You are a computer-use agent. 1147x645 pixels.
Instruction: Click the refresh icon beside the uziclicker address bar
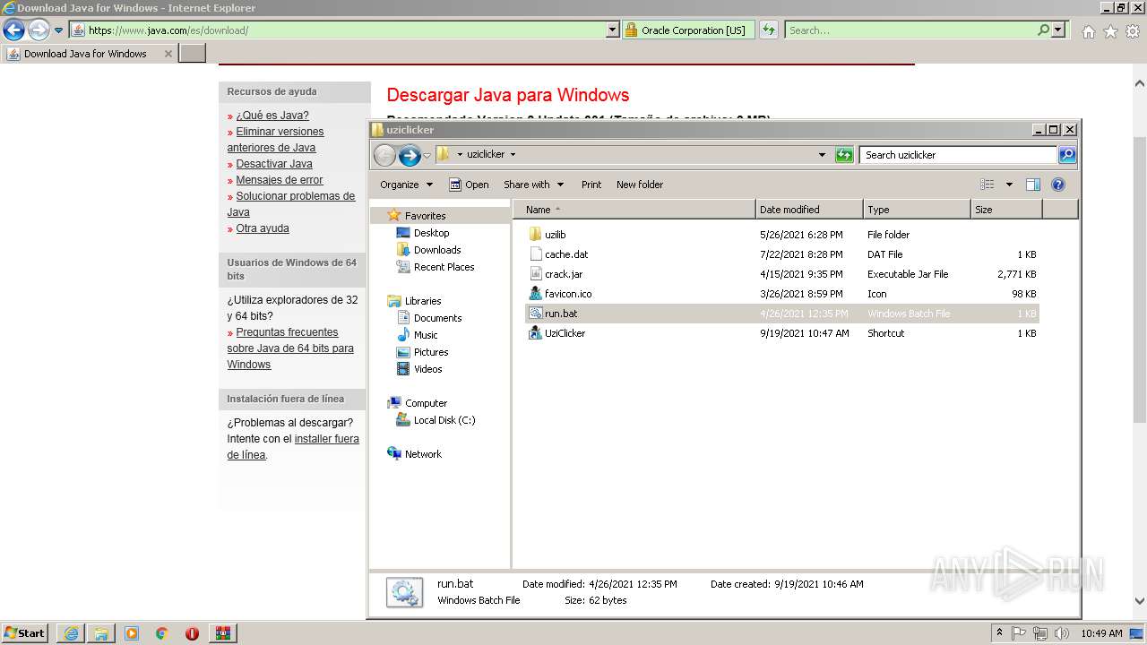844,155
